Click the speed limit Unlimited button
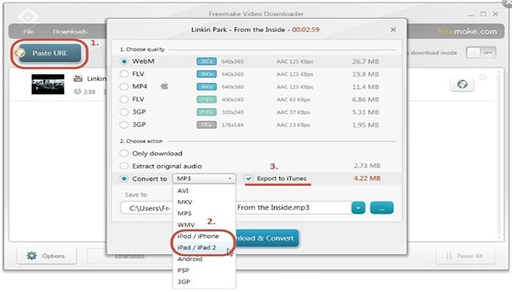This screenshot has height=292, width=512. 129,256
